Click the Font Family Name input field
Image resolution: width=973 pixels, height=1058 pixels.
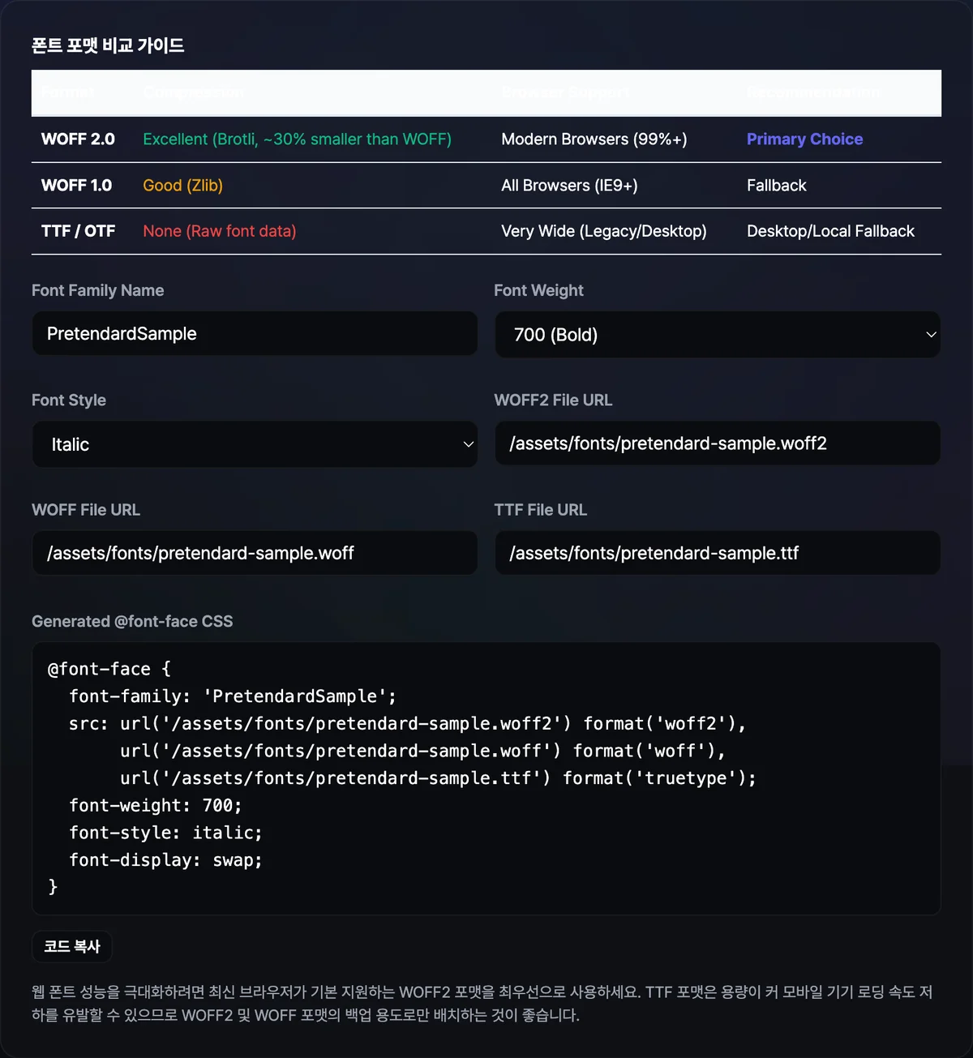(x=255, y=333)
